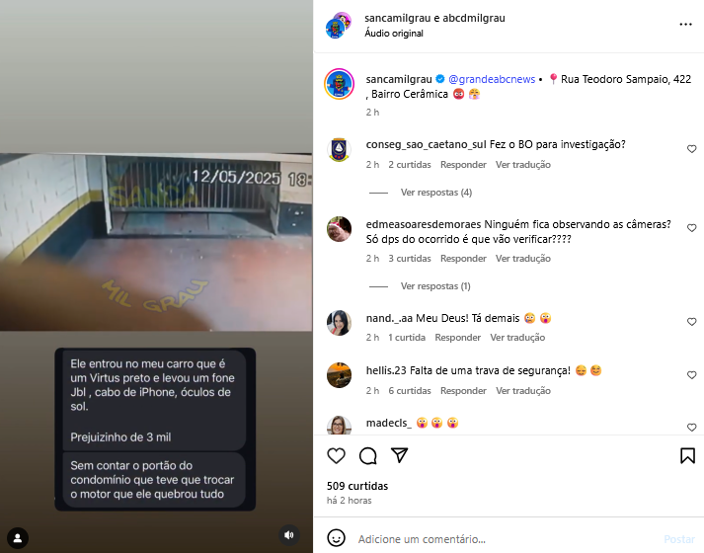This screenshot has height=553, width=704.
Task: Save post with bookmark icon
Action: click(687, 455)
